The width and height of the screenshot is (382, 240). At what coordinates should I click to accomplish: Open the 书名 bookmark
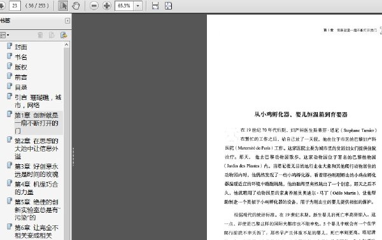pos(21,57)
